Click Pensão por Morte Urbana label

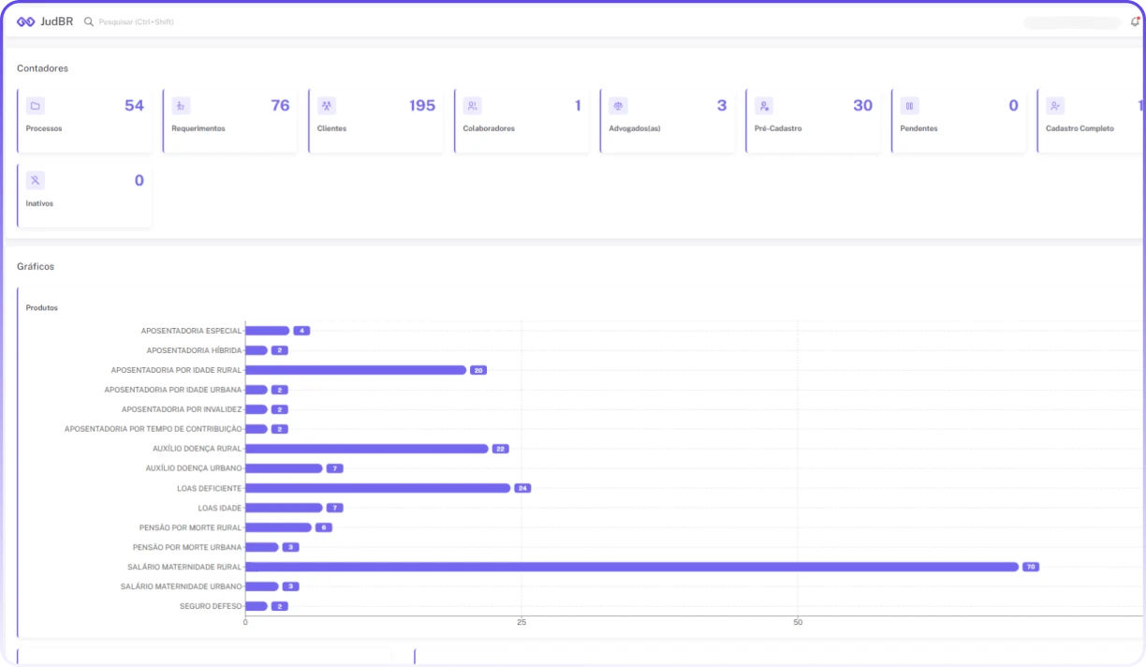point(187,547)
